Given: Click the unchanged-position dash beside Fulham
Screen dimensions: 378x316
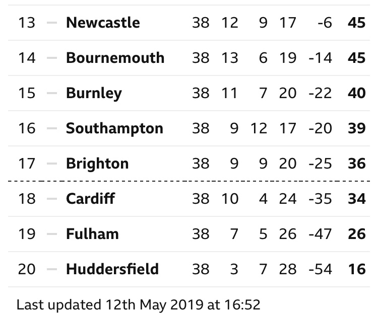Looking at the screenshot, I should click(52, 234).
